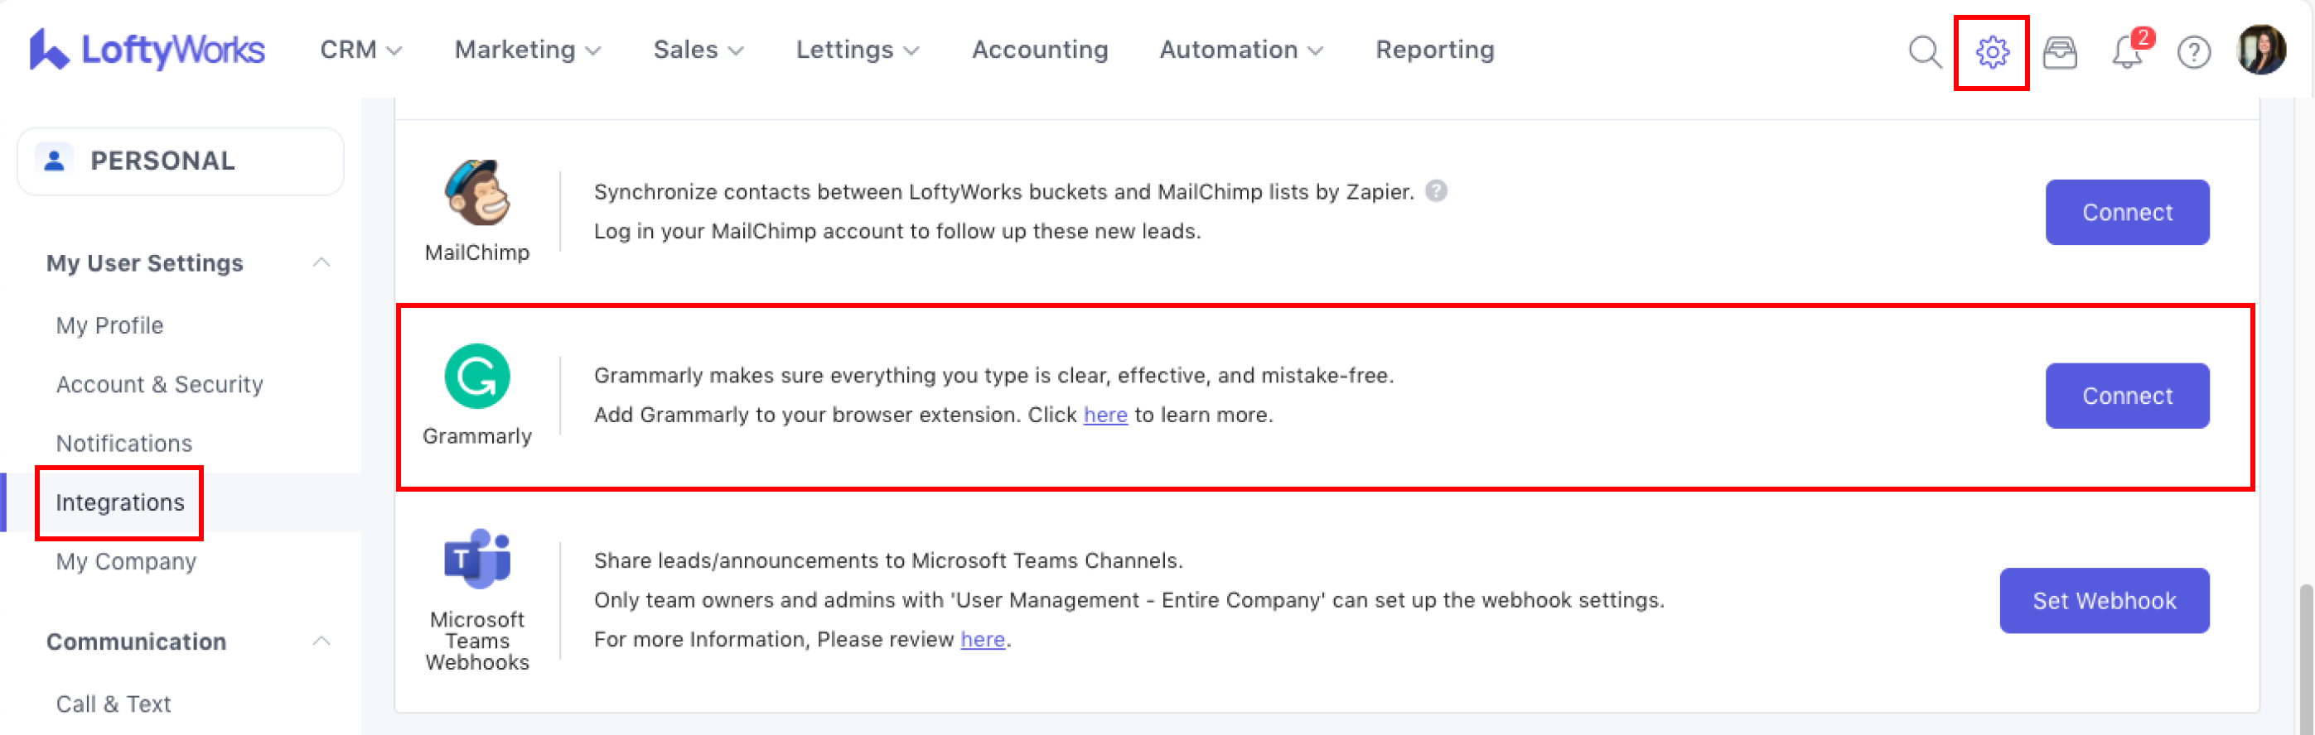Screen dimensions: 2315x735
Task: Expand the Marketing dropdown menu
Action: 528,50
